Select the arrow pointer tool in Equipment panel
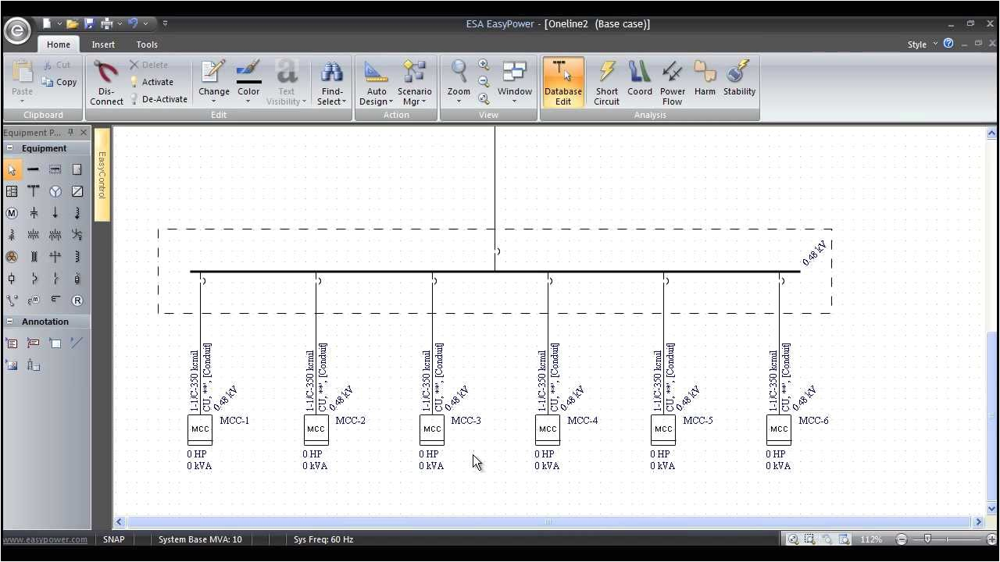The height and width of the screenshot is (562, 1000). [11, 169]
